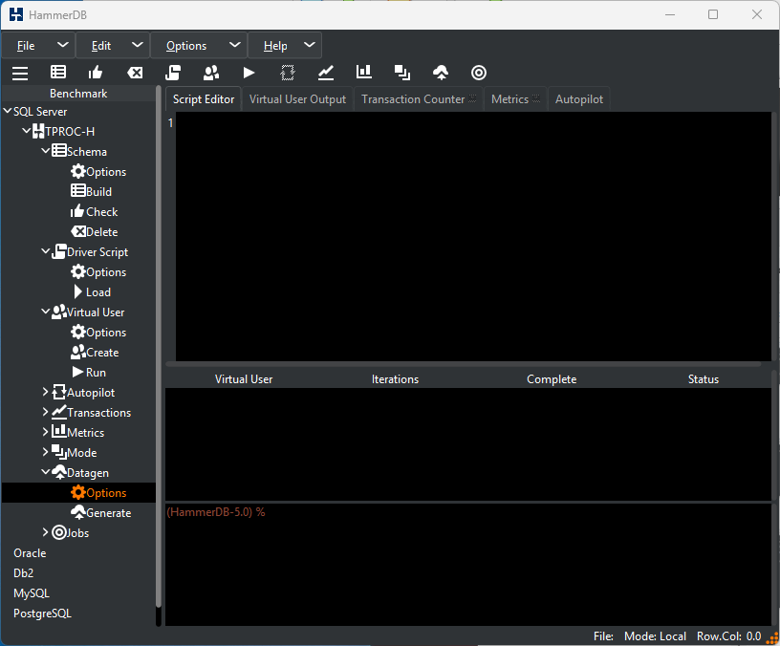The width and height of the screenshot is (780, 646).
Task: Expand the Metrics tree node chevron
Action: pyautogui.click(x=45, y=432)
